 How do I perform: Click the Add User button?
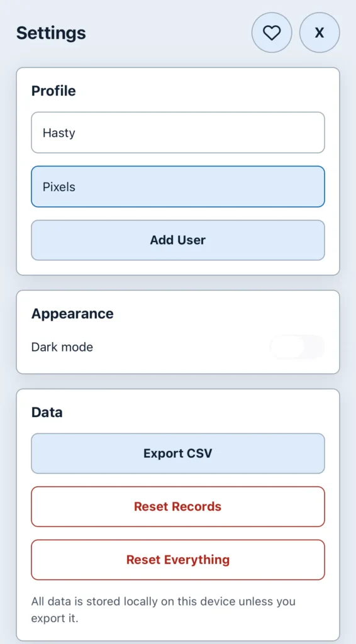click(x=178, y=240)
